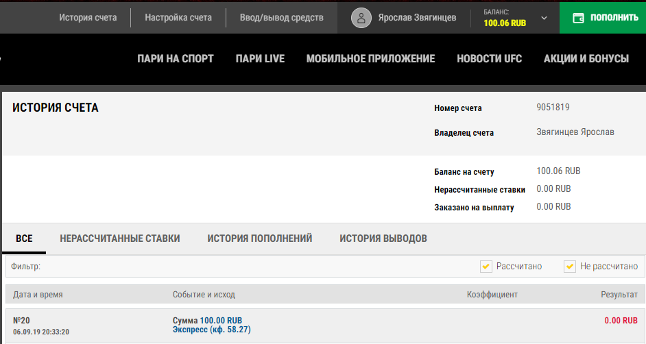Screen dimensions: 646x344
Task: Open История счета in top bar
Action: pyautogui.click(x=88, y=18)
